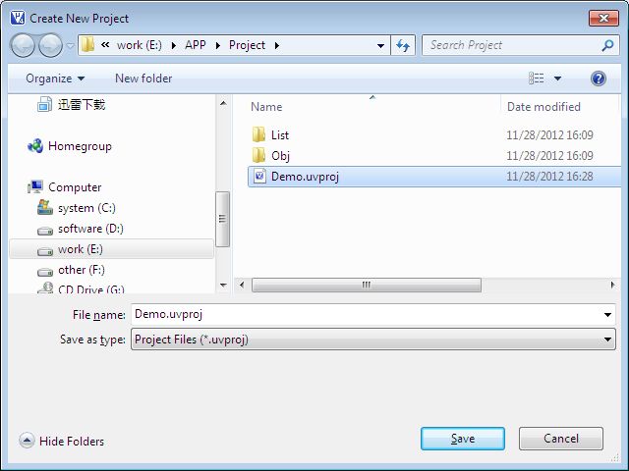Open the Save as type combo box
Screen dimensions: 629x471
(373, 340)
